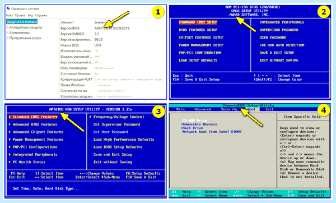Select Supervisor Password in Award BIOS
Screen dimensions: 336x203
coord(279,30)
